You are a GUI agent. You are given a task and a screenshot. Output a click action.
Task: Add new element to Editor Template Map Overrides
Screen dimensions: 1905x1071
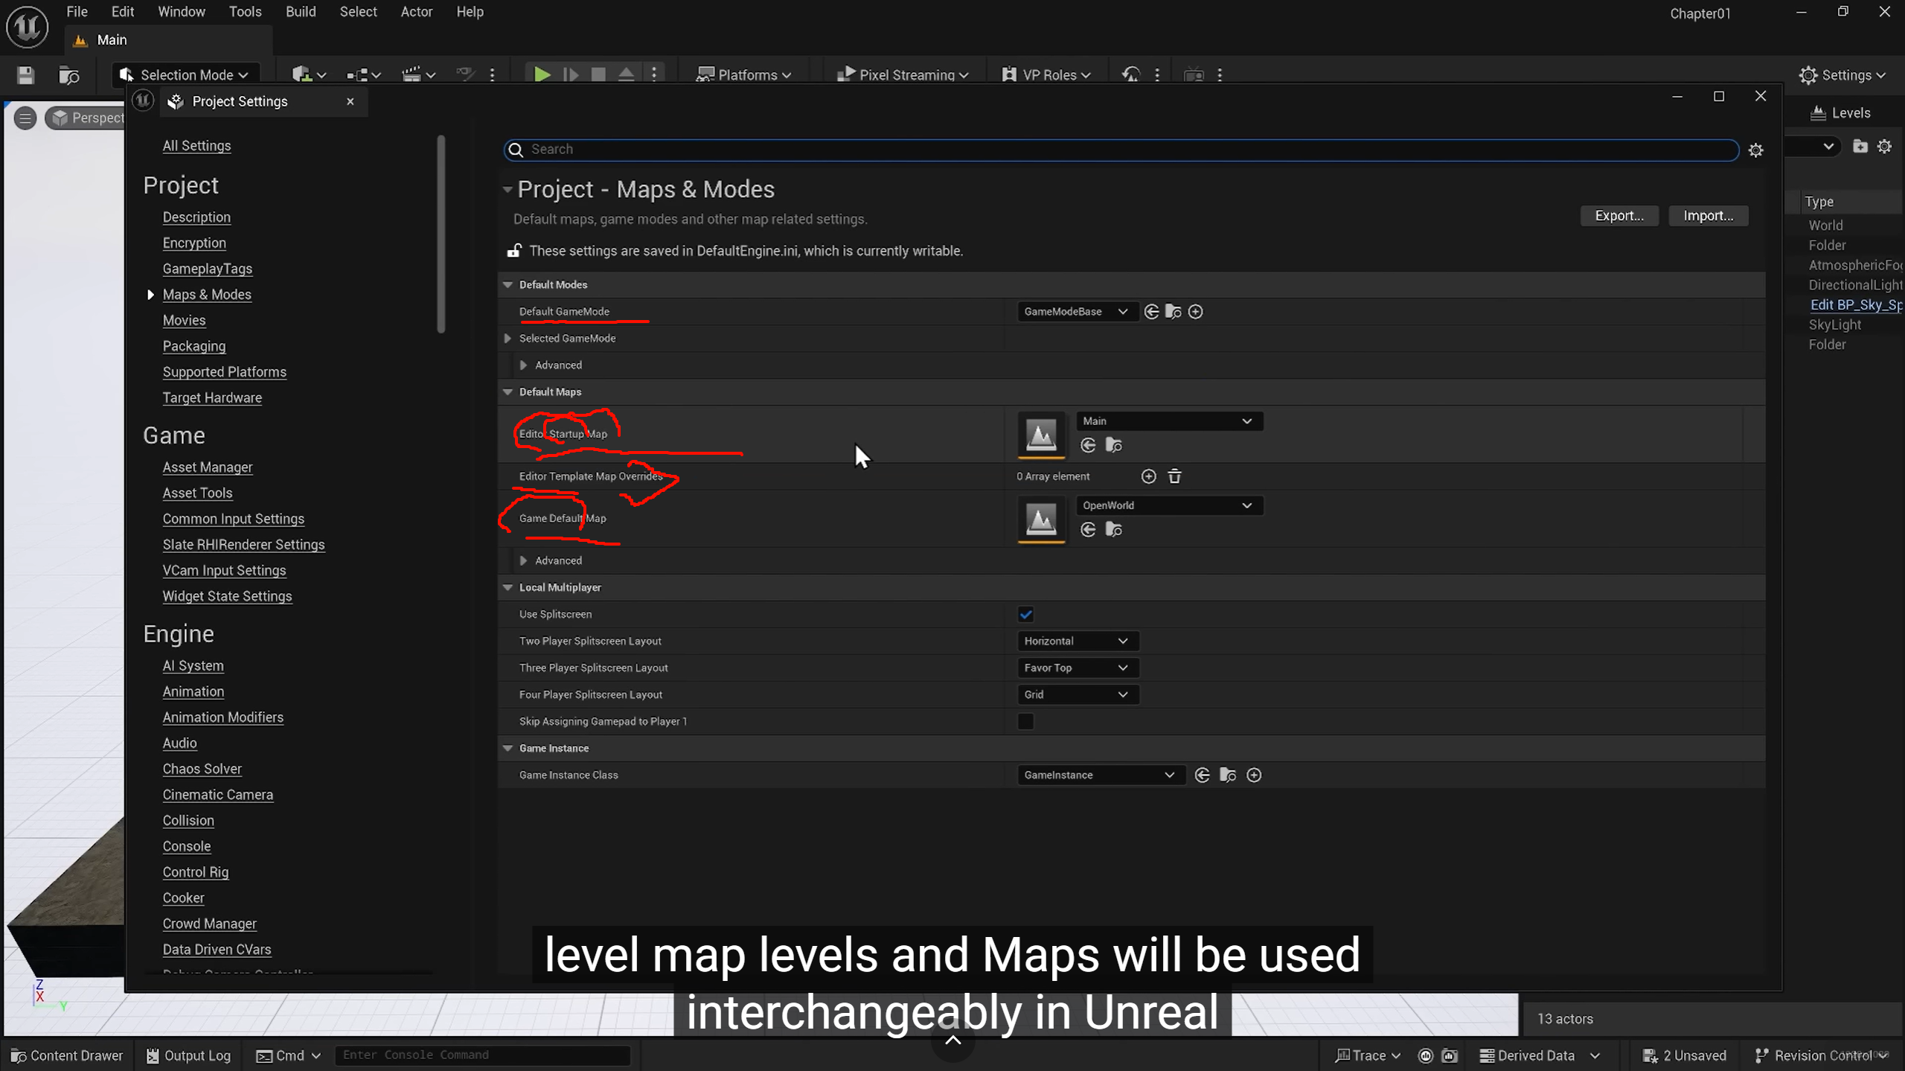1148,476
